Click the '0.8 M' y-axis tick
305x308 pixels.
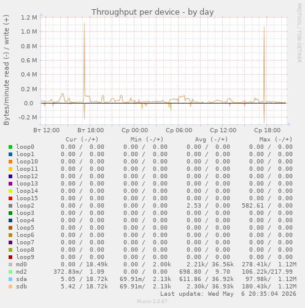pos(29,46)
